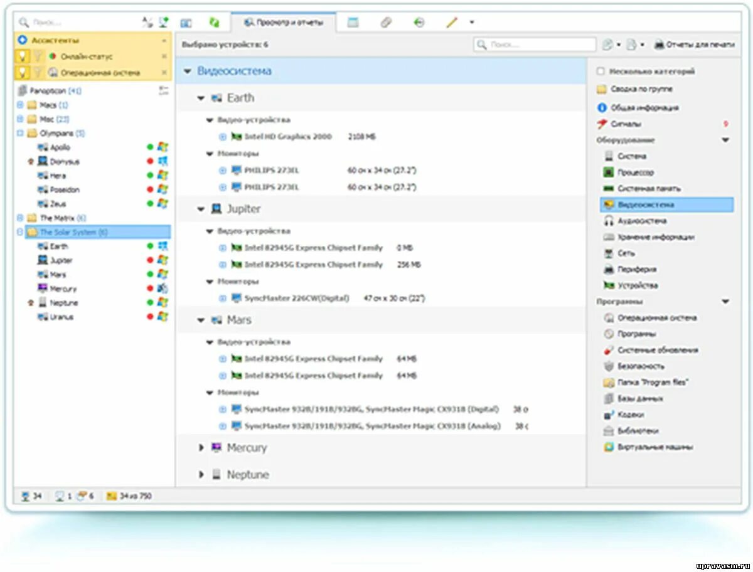The image size is (753, 572).
Task: Collapse the Ассистенты panel header arrow
Action: pyautogui.click(x=164, y=40)
